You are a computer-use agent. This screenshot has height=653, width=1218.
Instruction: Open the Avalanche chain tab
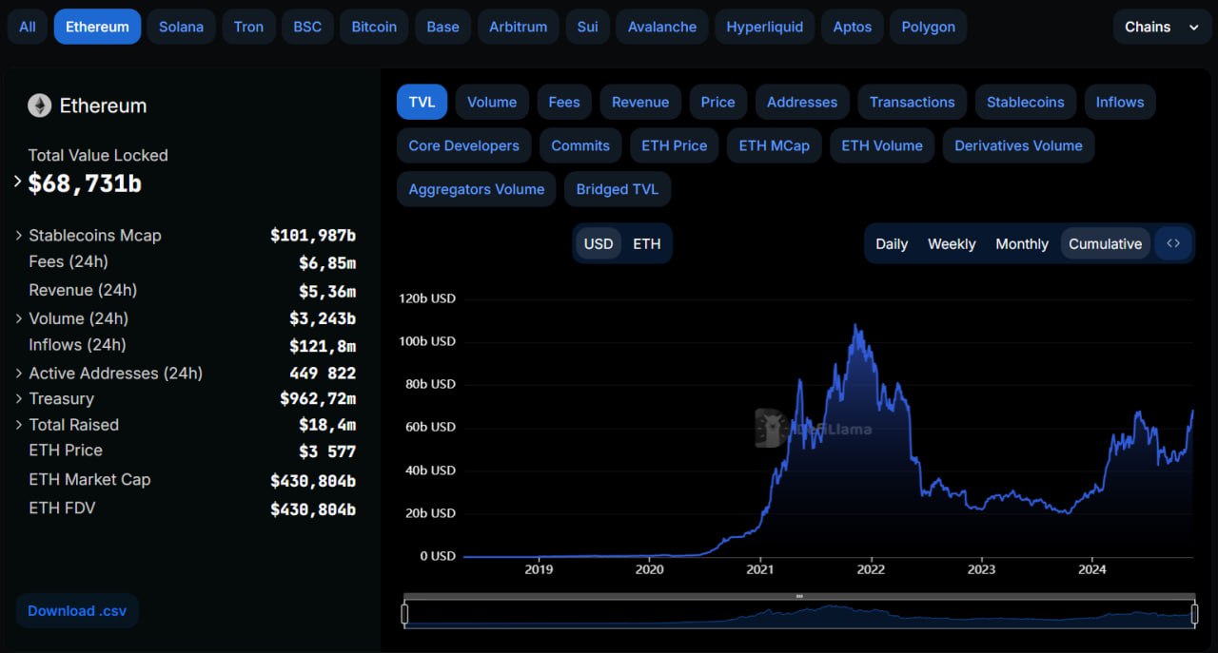[662, 27]
